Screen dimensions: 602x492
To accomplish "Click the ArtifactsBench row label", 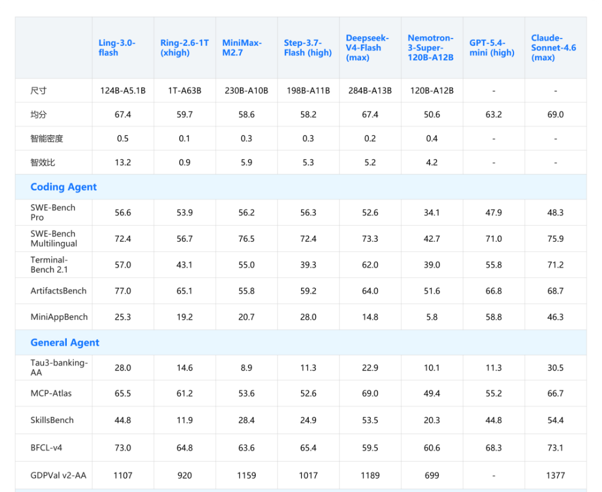I will (x=59, y=291).
